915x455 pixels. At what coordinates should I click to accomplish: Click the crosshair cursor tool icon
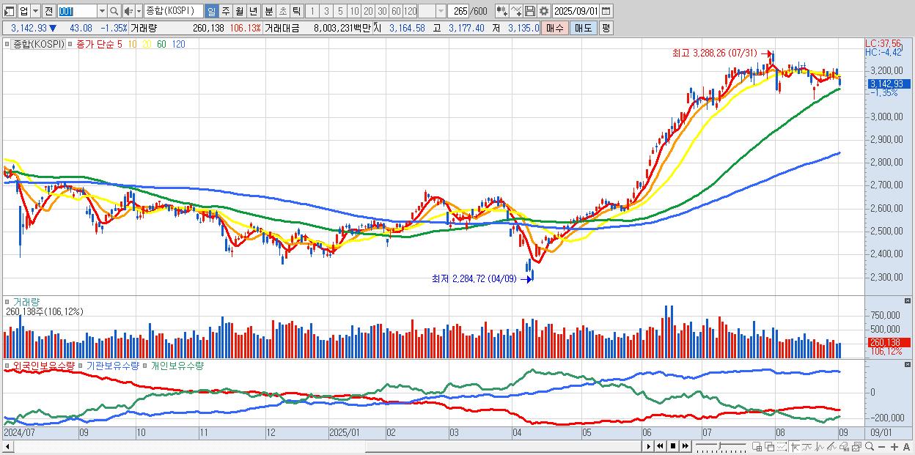pos(795,446)
